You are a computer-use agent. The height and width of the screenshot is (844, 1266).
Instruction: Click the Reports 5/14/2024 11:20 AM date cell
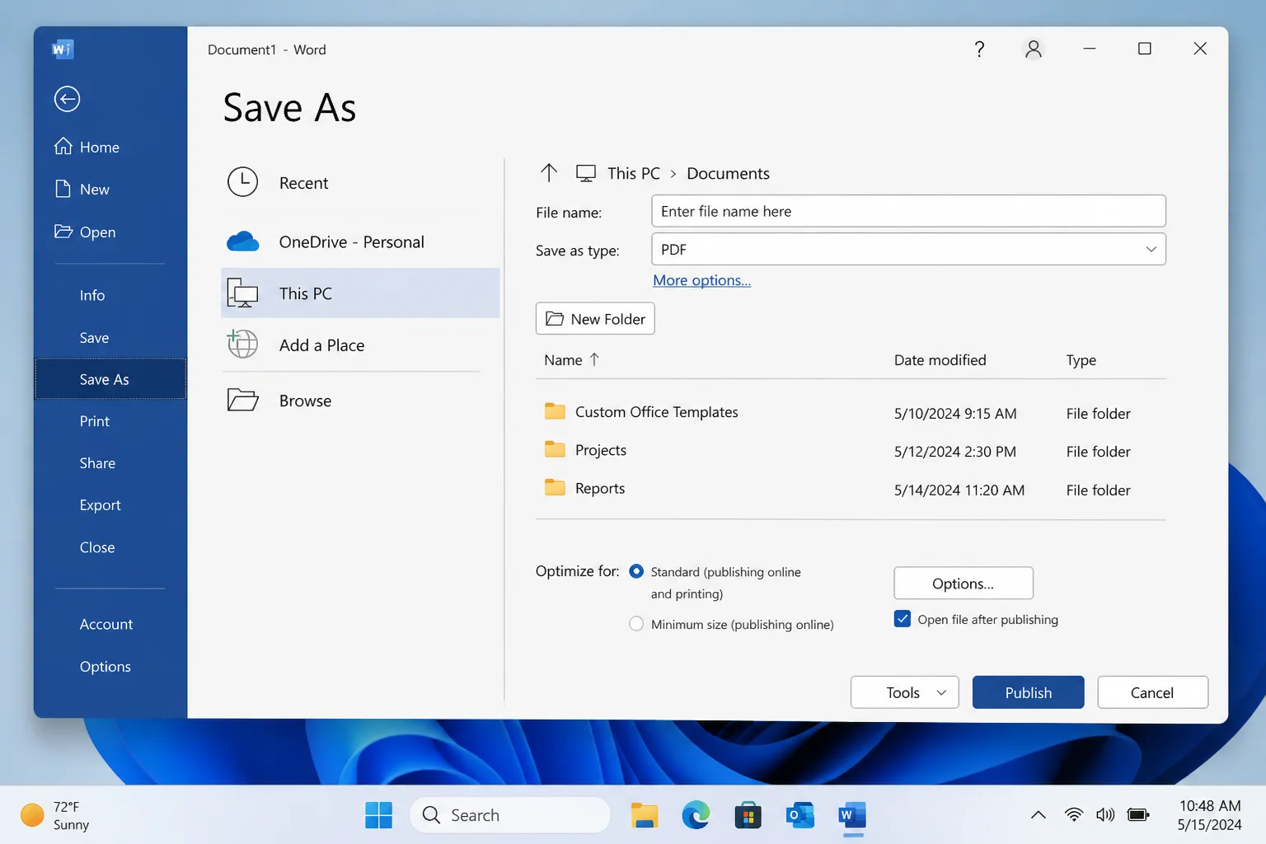959,490
